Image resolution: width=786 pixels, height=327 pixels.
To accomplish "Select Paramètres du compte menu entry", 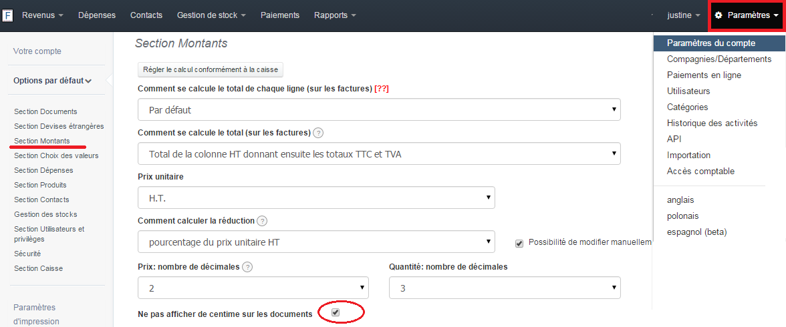I will coord(719,43).
